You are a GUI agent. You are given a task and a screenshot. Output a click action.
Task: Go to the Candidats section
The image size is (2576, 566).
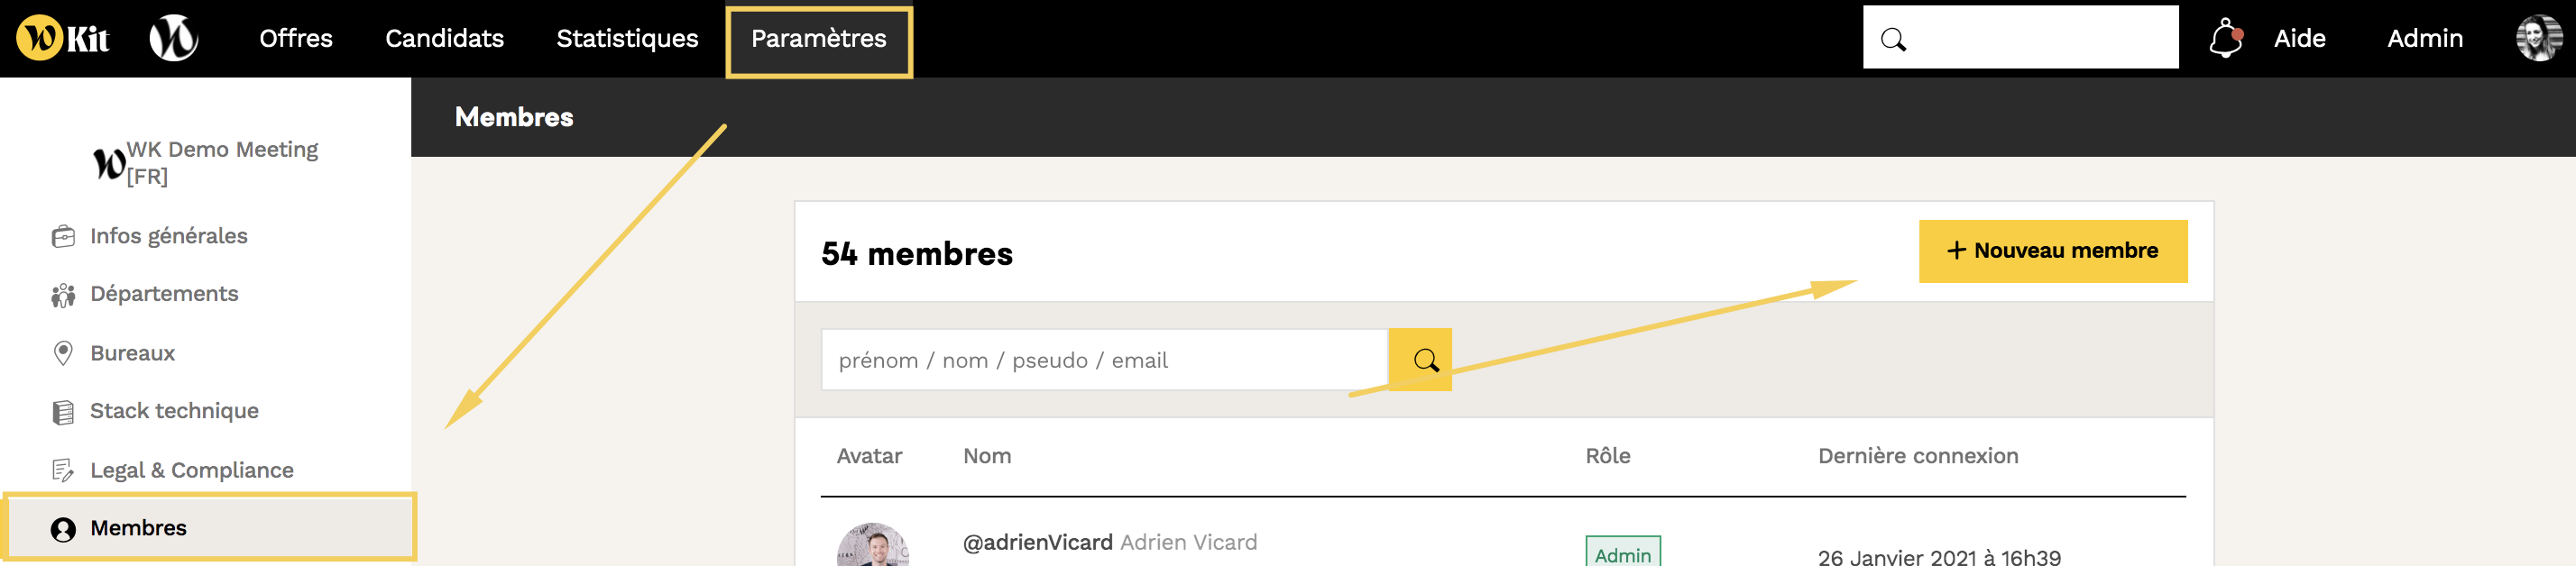tap(445, 38)
